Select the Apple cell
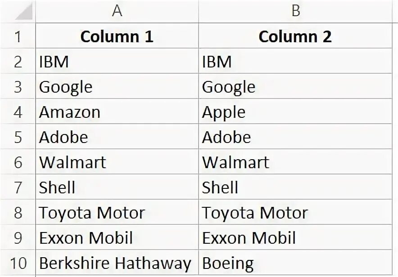This screenshot has width=398, height=277. tap(295, 111)
